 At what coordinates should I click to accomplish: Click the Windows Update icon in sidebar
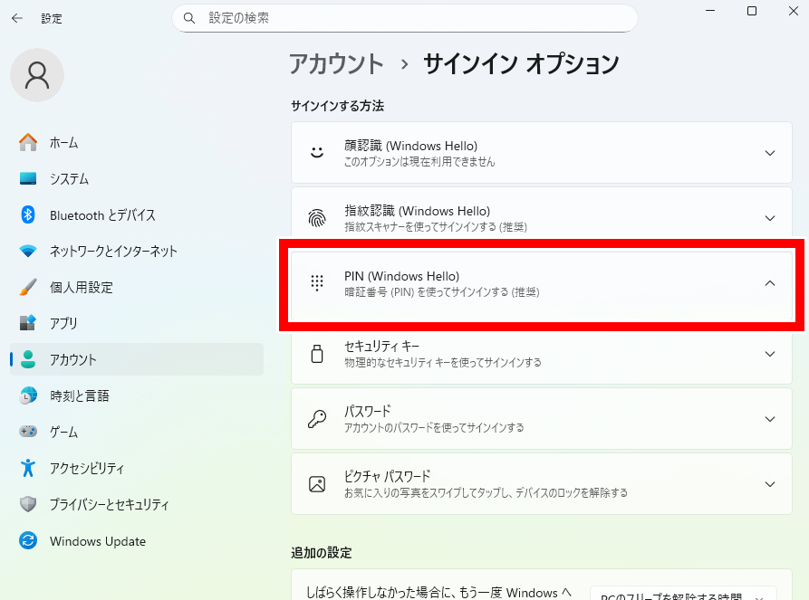coord(28,541)
